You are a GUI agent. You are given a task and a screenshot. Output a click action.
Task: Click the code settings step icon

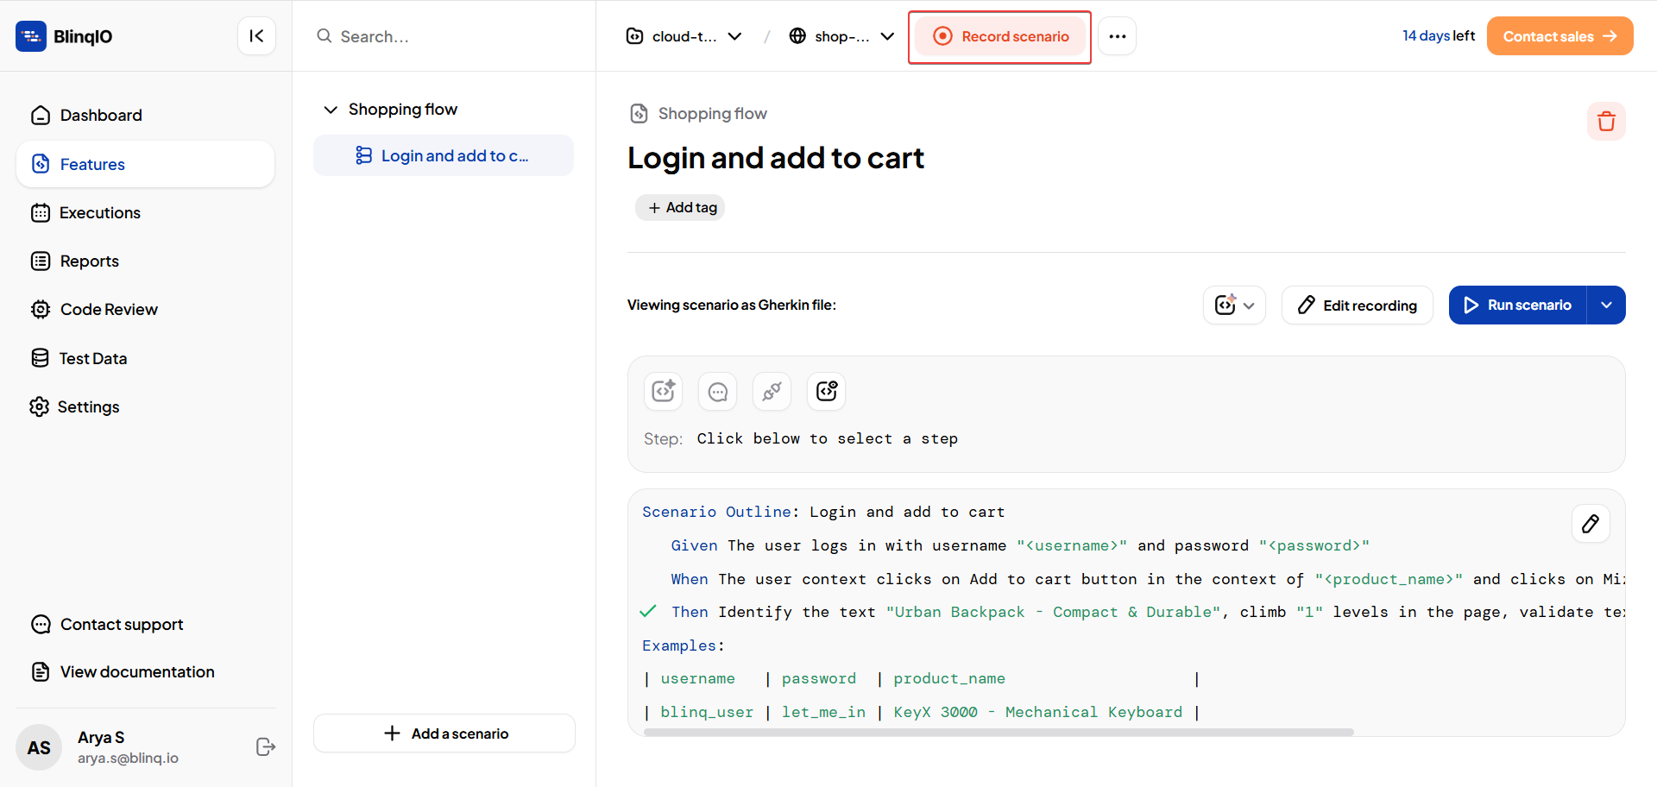pos(826,391)
